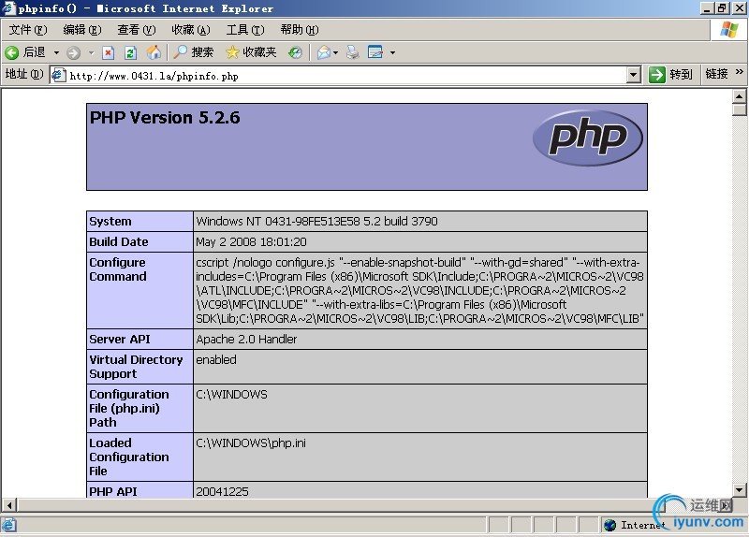Click the "Apache 2.0 Handler" value
This screenshot has height=537, width=749.
246,340
